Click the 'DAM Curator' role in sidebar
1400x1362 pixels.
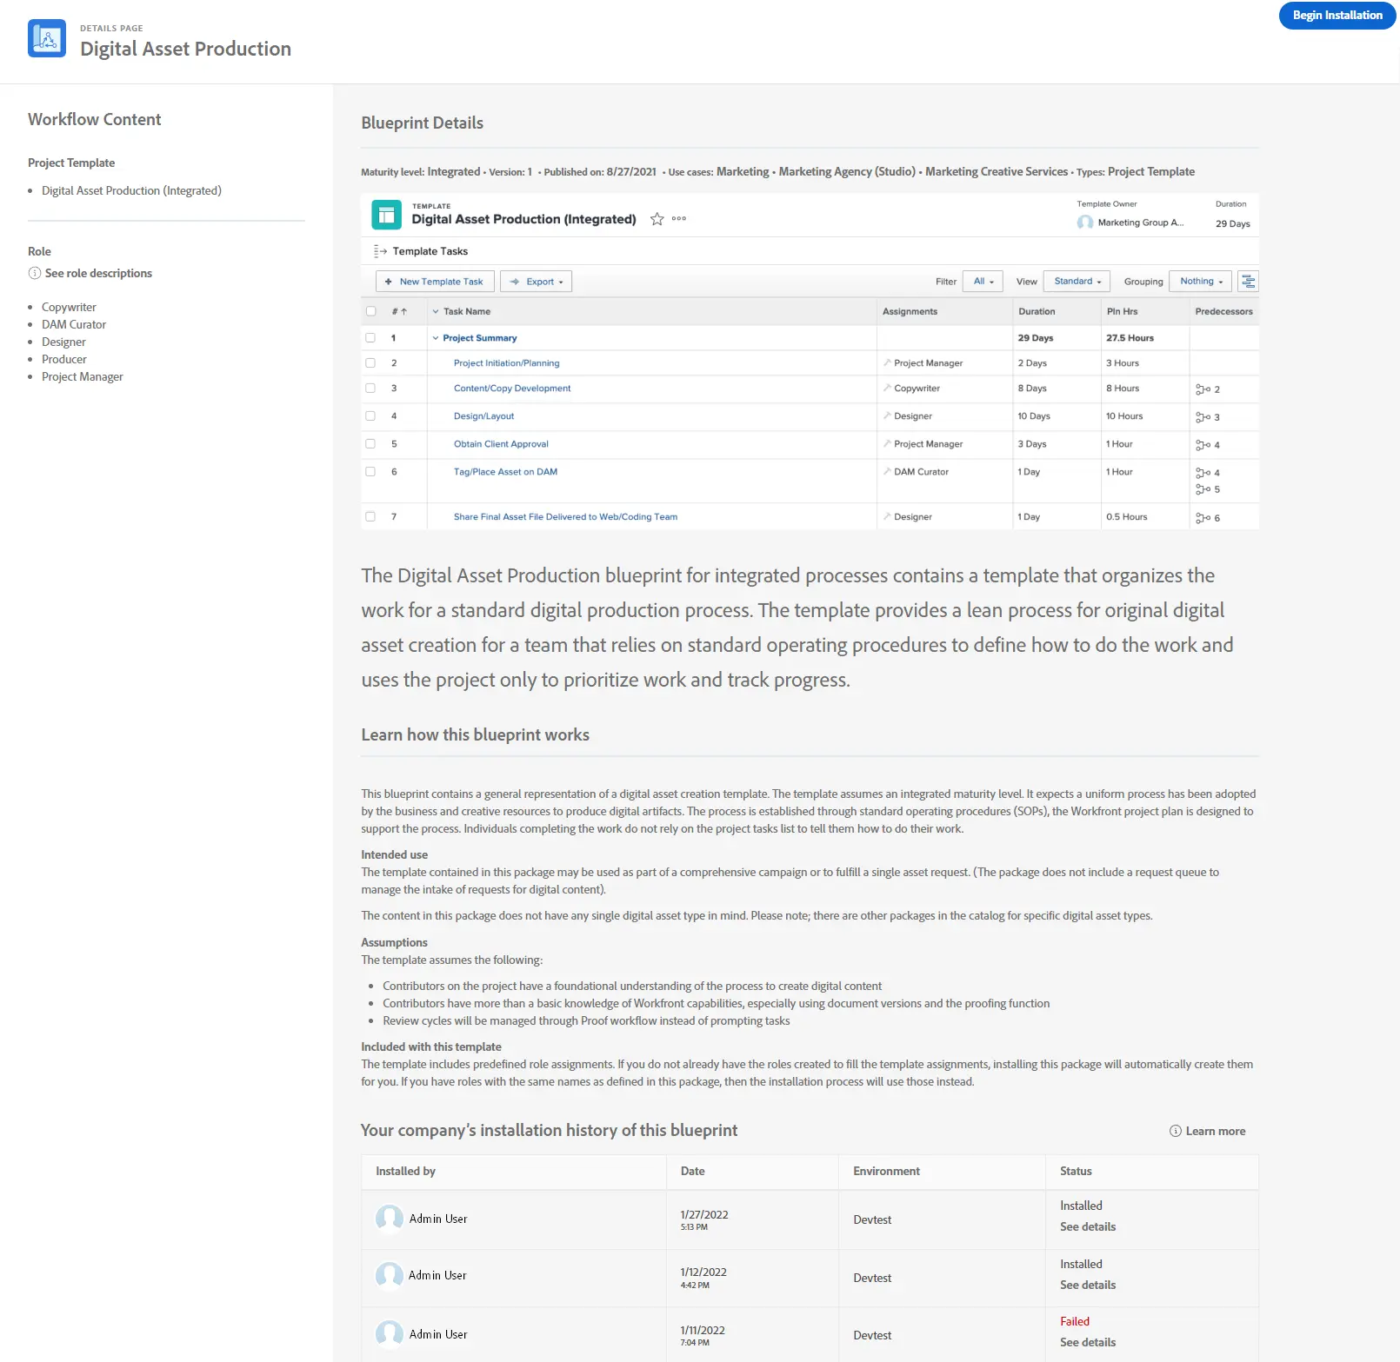(74, 324)
